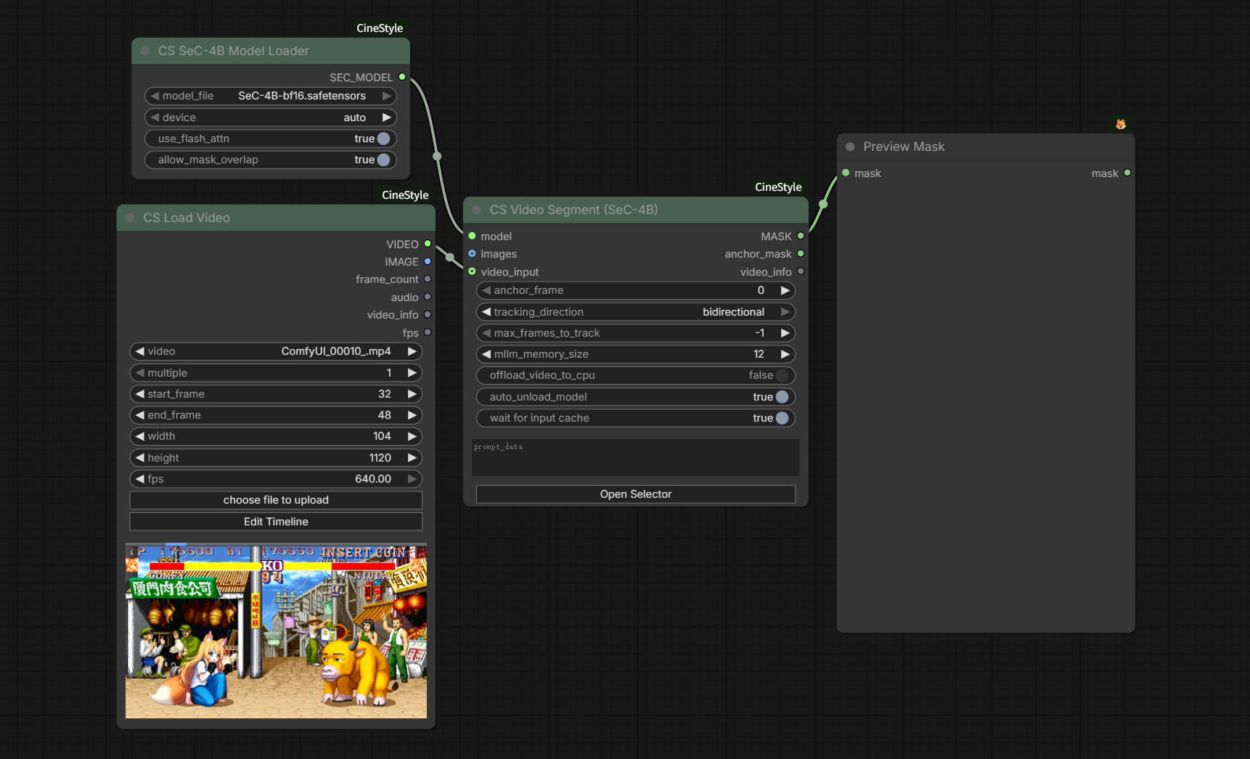The image size is (1250, 759).
Task: Click the images input connector on Video Segment
Action: coord(472,254)
